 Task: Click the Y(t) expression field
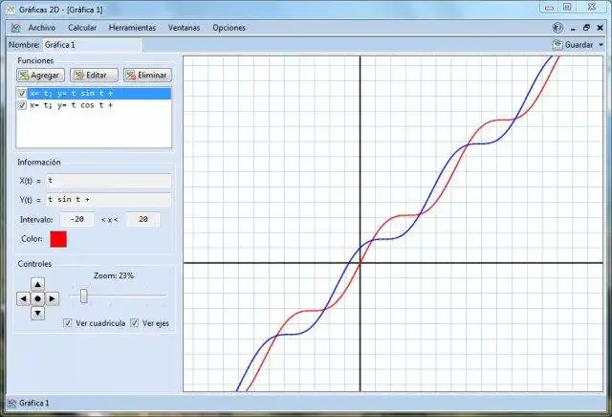point(109,200)
